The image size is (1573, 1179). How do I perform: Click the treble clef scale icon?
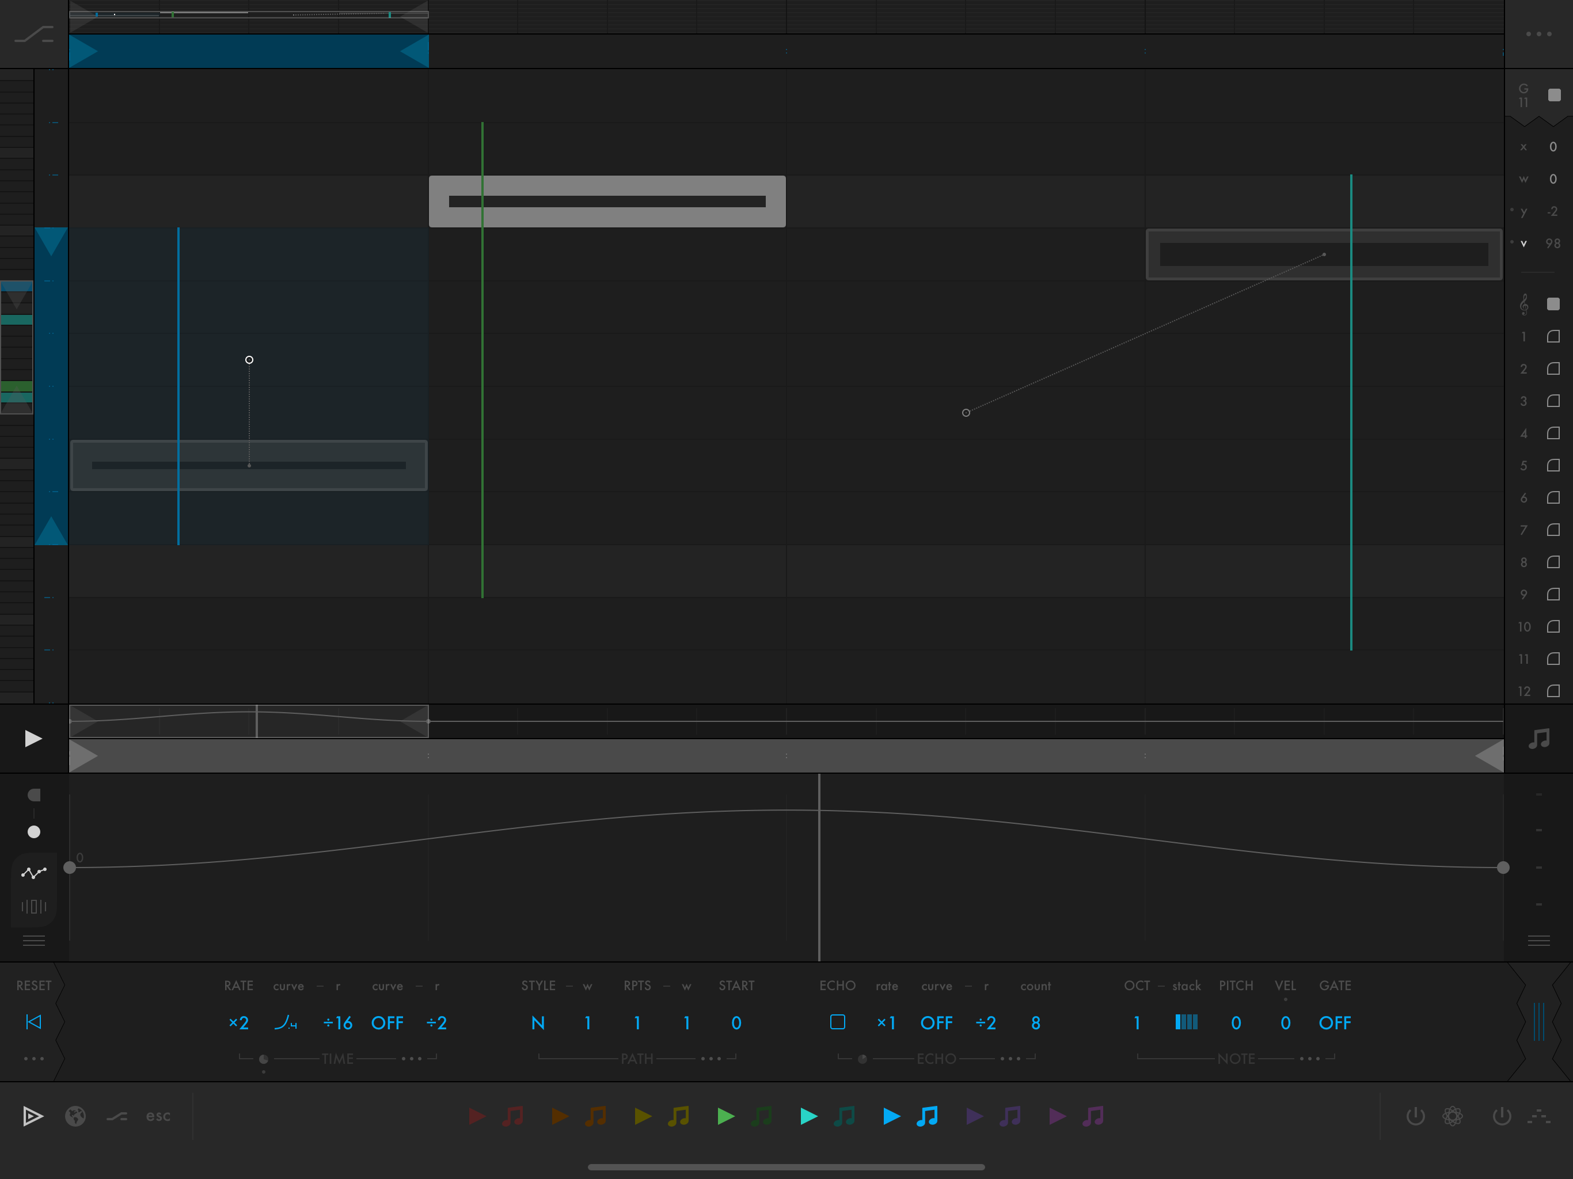tap(1523, 305)
